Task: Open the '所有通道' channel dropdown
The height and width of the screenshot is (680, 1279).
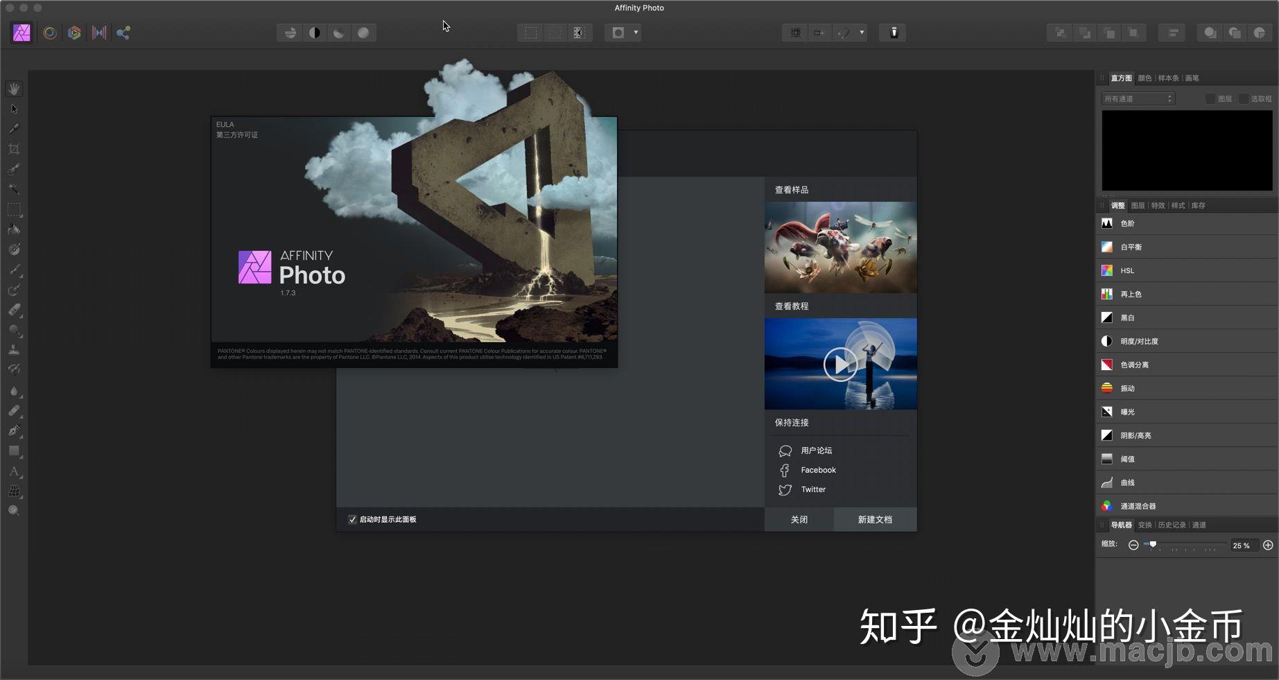Action: tap(1138, 99)
